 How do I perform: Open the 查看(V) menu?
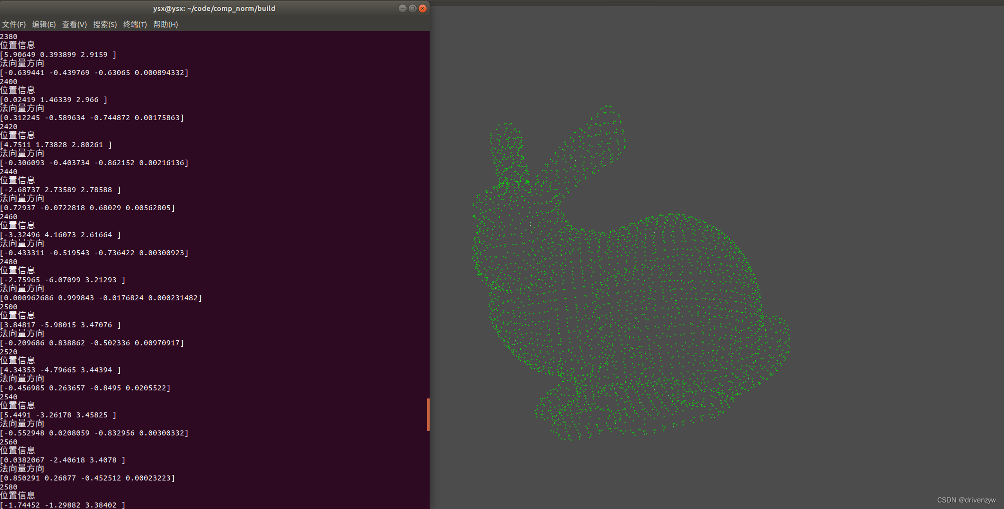pos(75,24)
